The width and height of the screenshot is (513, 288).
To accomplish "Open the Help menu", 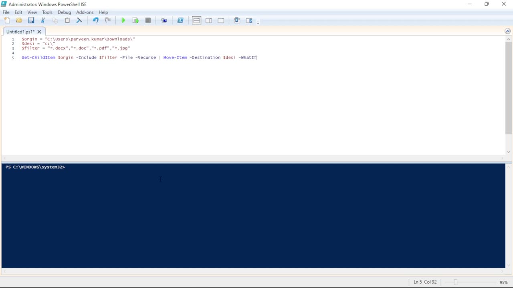I will coord(103,12).
